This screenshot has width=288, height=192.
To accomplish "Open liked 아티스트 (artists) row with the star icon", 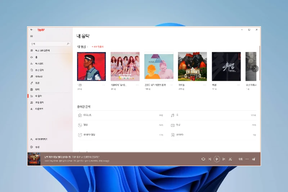I will click(120, 115).
